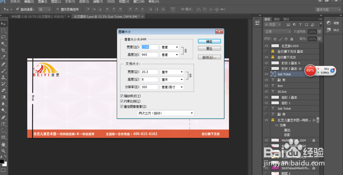Select the Hand tool

(3, 144)
